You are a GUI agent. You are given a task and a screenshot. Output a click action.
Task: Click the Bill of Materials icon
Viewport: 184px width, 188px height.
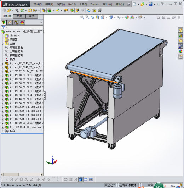coord(72,10)
